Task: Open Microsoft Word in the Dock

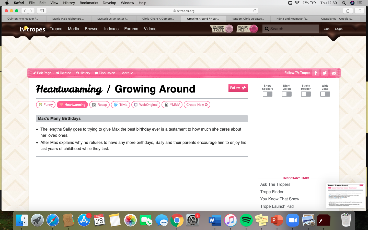Action: click(215, 220)
